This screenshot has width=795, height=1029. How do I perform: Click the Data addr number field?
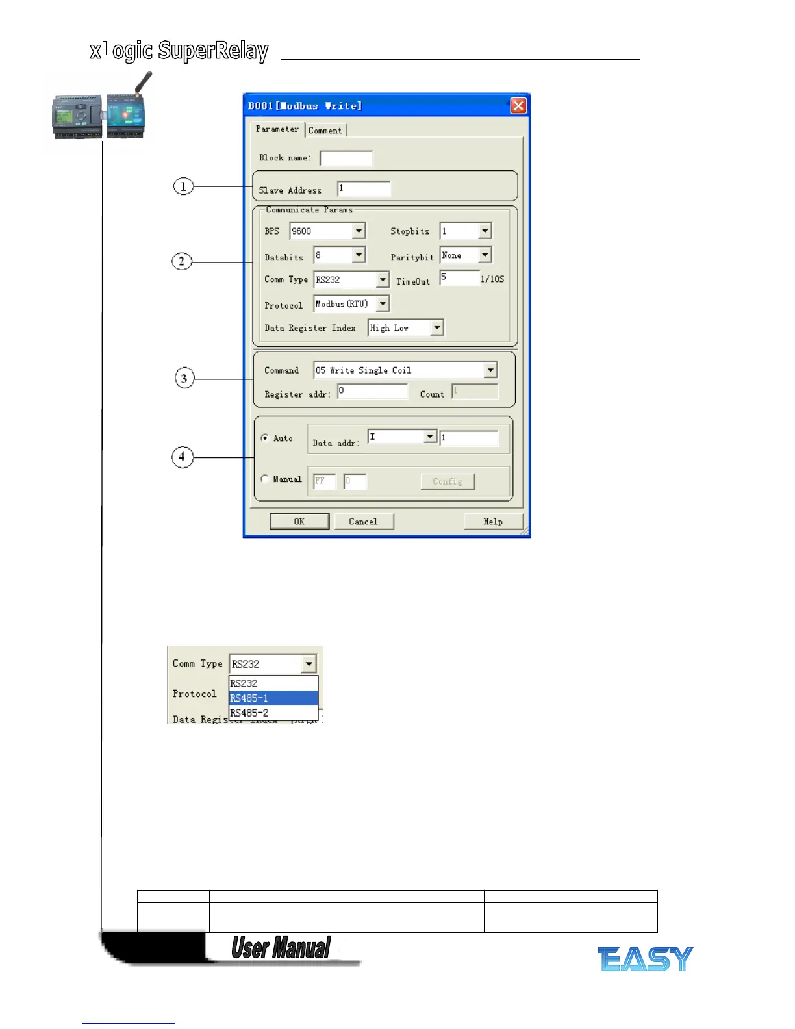469,438
